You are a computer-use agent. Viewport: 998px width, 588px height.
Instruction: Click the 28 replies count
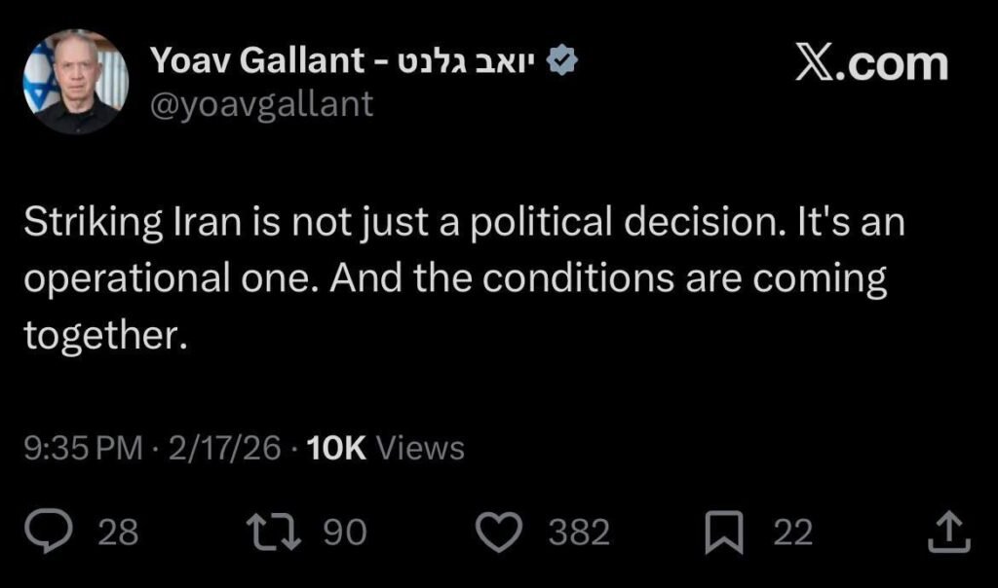[119, 533]
